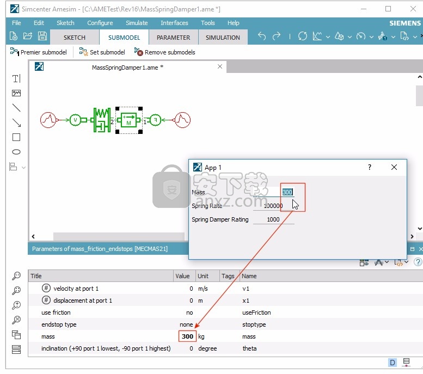Click the Zoom out magnifier icon
Image resolution: width=423 pixels, height=374 pixels.
click(16, 320)
